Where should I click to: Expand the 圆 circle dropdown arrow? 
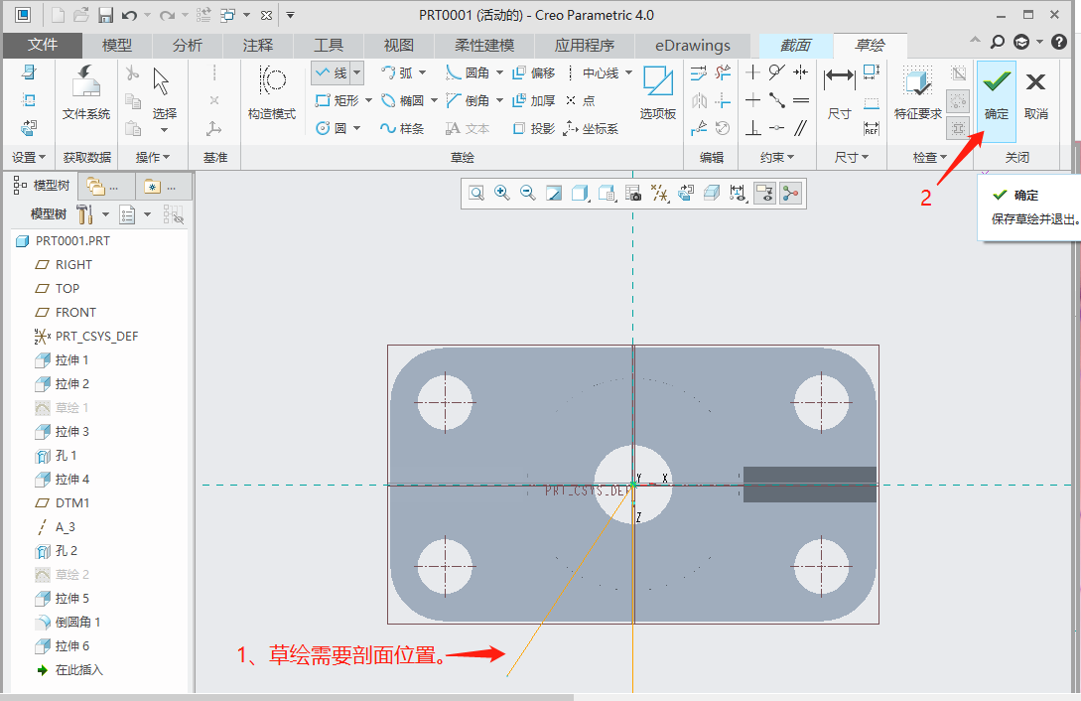point(357,128)
